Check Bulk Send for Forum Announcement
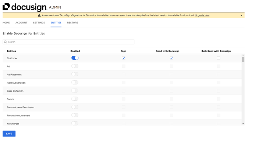 click(x=218, y=115)
